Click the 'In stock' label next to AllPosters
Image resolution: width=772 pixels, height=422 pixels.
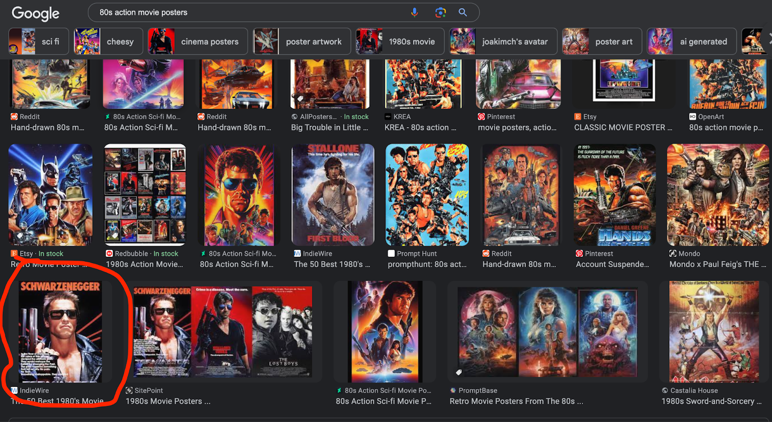point(356,117)
